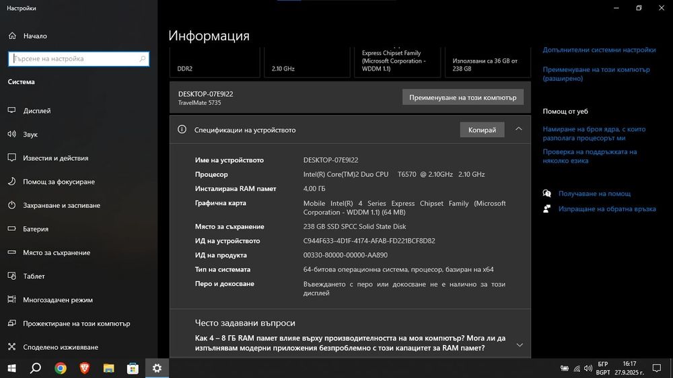Image resolution: width=673 pixels, height=378 pixels.
Task: Click the volume icon in system tray
Action: [588, 368]
